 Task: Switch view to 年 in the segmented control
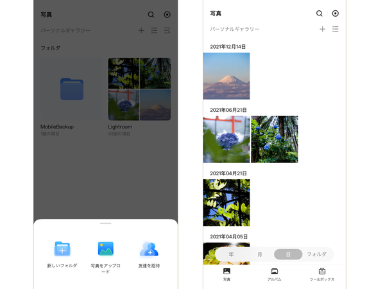[231, 254]
